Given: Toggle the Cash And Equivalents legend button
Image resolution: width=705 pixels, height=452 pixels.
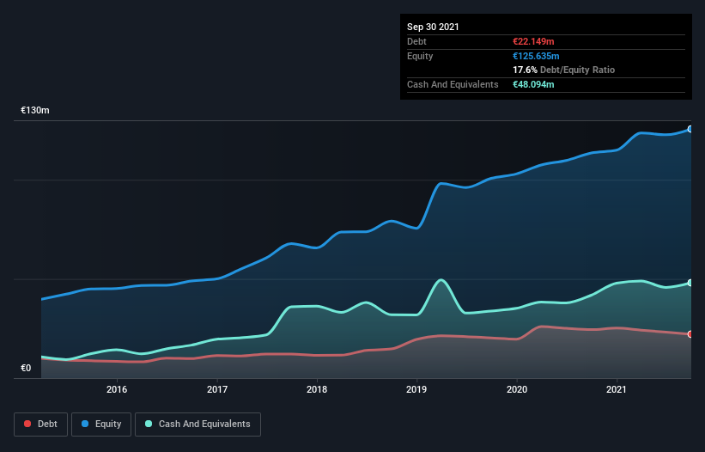Looking at the screenshot, I should click(198, 425).
